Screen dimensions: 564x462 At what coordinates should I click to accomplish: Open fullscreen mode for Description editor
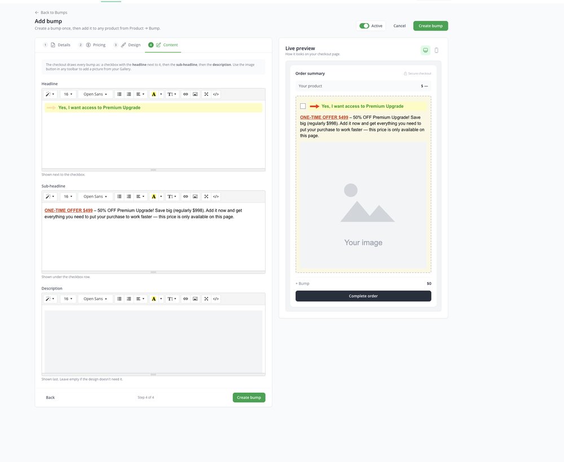[206, 298]
